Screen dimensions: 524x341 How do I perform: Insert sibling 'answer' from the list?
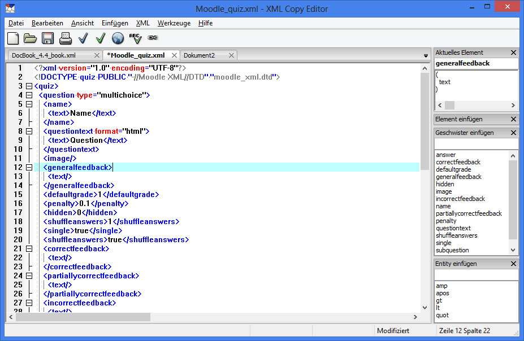[x=445, y=155]
